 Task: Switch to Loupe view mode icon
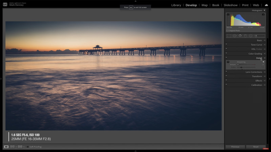(x=6, y=147)
